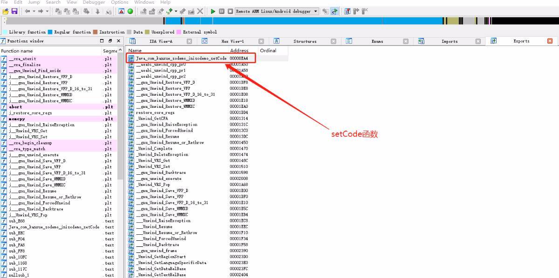Click the green circle toolbar icon

130,11
